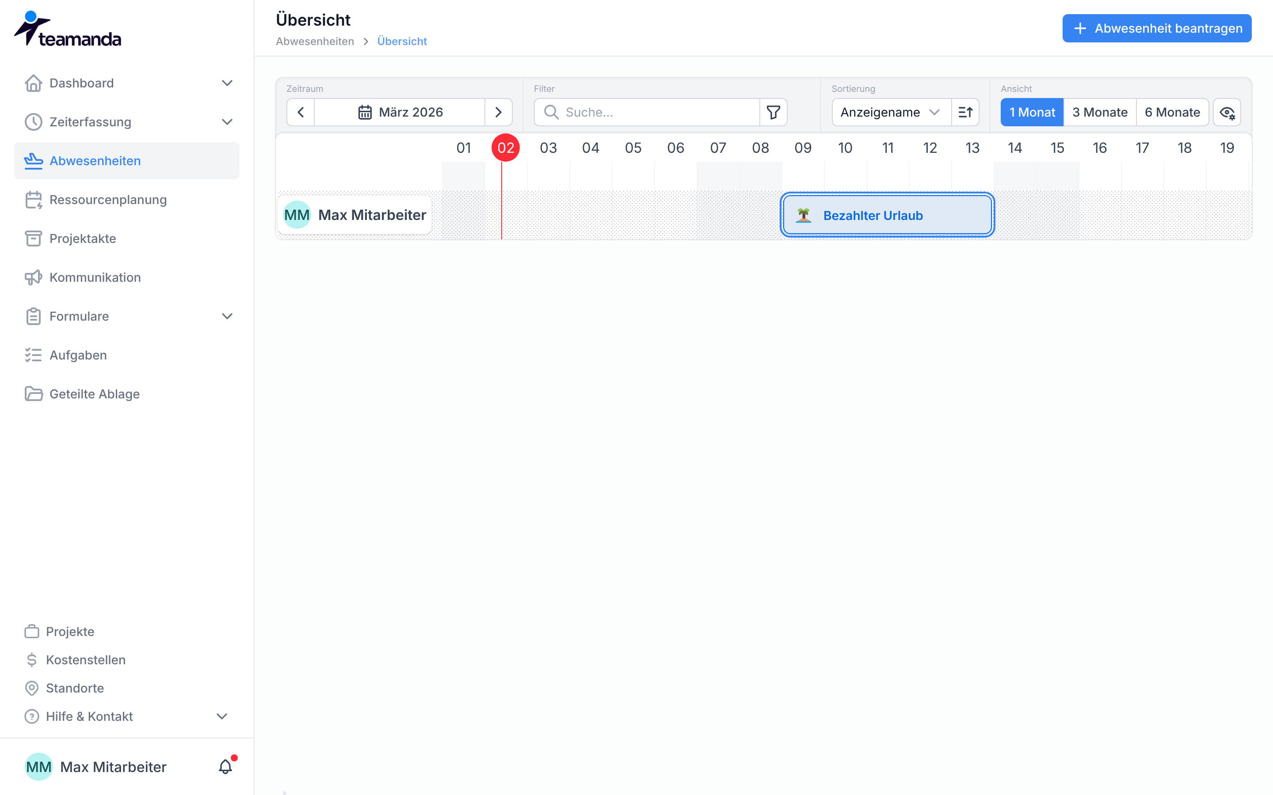1273x795 pixels.
Task: Open Abwesenheiten in the sidebar
Action: pyautogui.click(x=127, y=161)
